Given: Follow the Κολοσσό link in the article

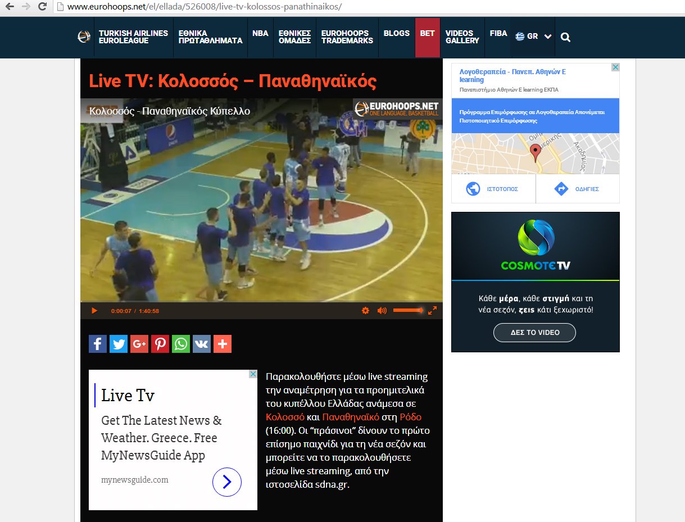Looking at the screenshot, I should click(285, 417).
